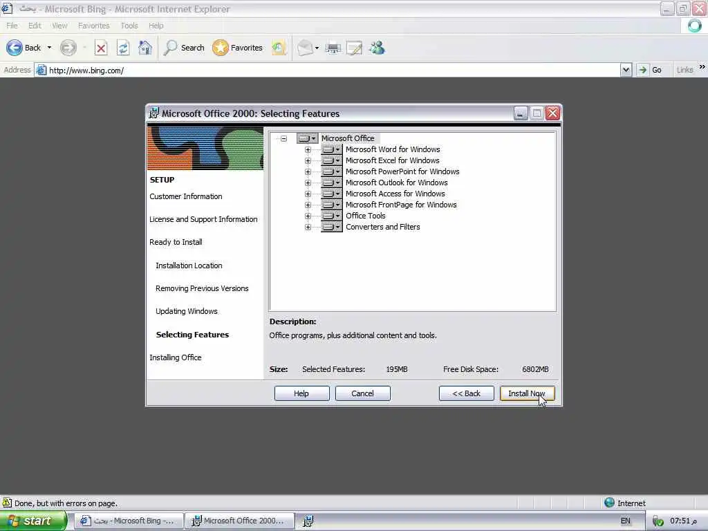The width and height of the screenshot is (708, 531).
Task: Select the Microsoft Word for Windows label
Action: [393, 149]
